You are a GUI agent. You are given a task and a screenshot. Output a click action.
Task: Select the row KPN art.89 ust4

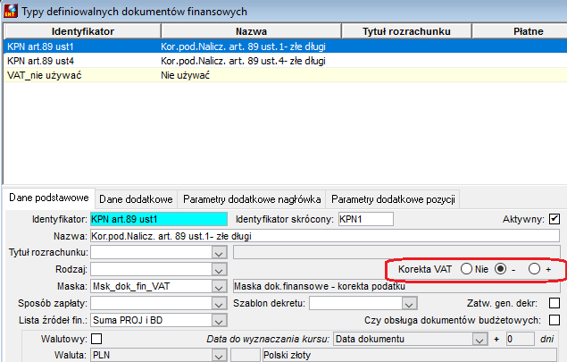coord(286,61)
